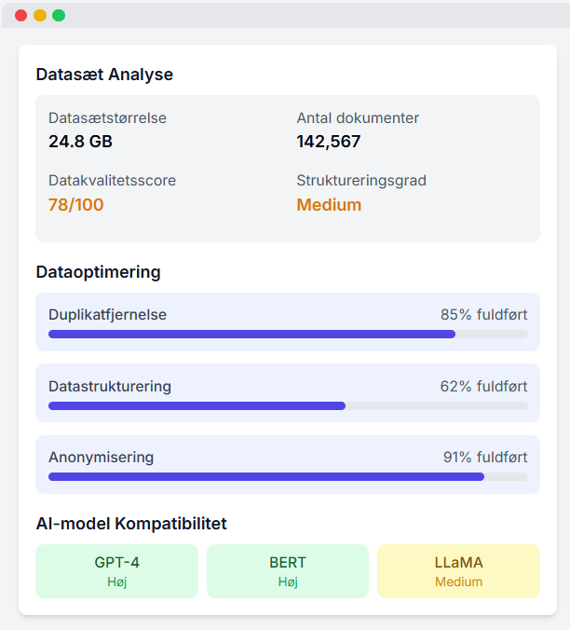Select the GPT-4 compatibility card
Screen dimensions: 570x630
point(116,571)
